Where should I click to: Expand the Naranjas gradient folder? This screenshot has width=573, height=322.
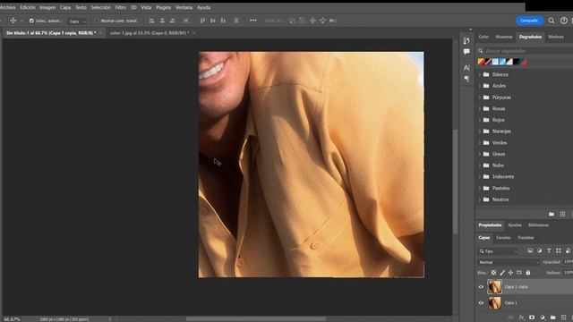pos(480,131)
